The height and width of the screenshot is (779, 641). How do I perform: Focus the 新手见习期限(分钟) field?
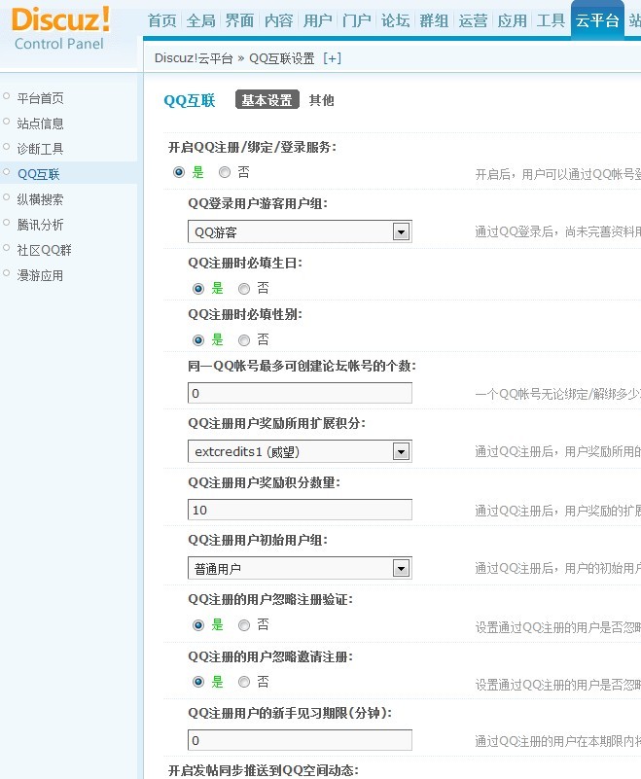point(300,740)
